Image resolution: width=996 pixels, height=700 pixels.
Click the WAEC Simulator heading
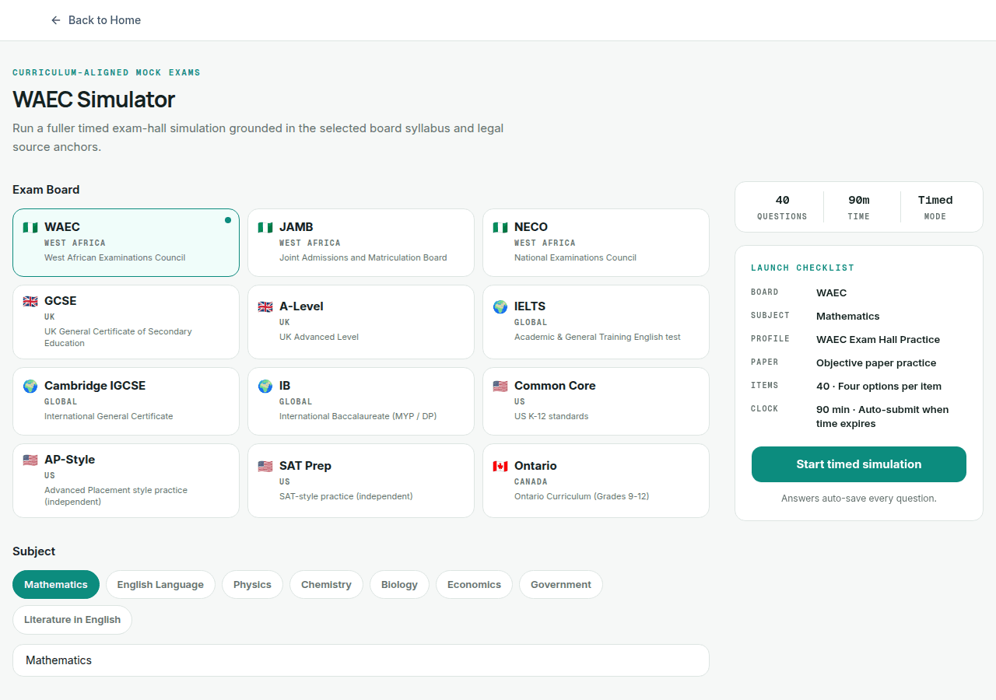tap(93, 100)
